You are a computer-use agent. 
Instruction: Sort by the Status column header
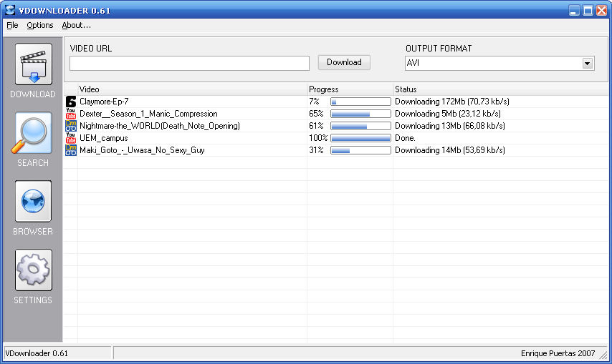tap(500, 89)
